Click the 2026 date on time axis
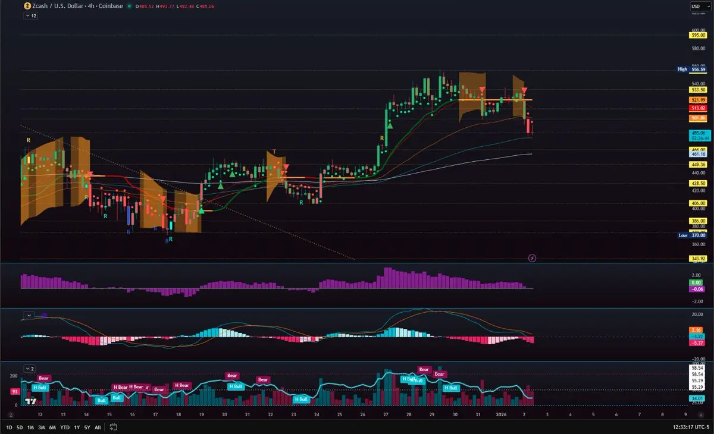Image resolution: width=714 pixels, height=434 pixels. [x=501, y=414]
